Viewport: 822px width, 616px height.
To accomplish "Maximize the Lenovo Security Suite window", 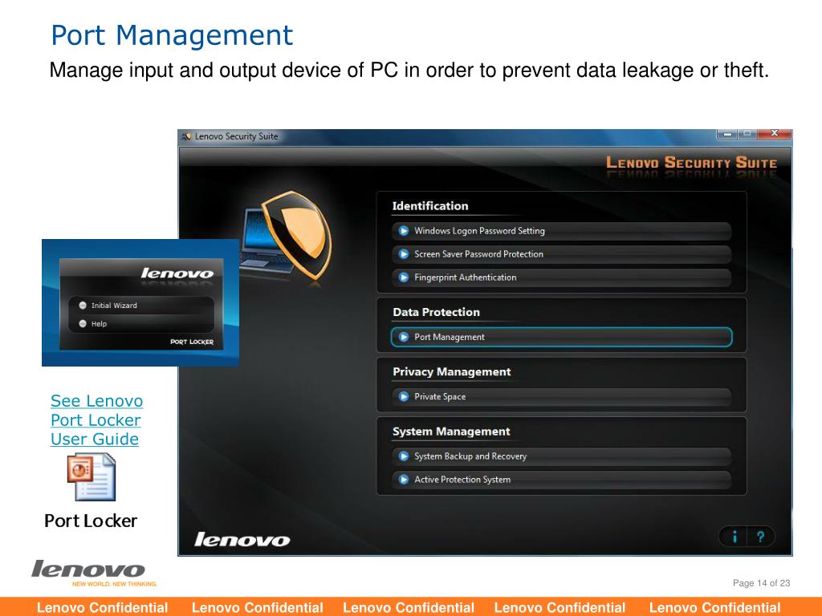I will tap(748, 135).
